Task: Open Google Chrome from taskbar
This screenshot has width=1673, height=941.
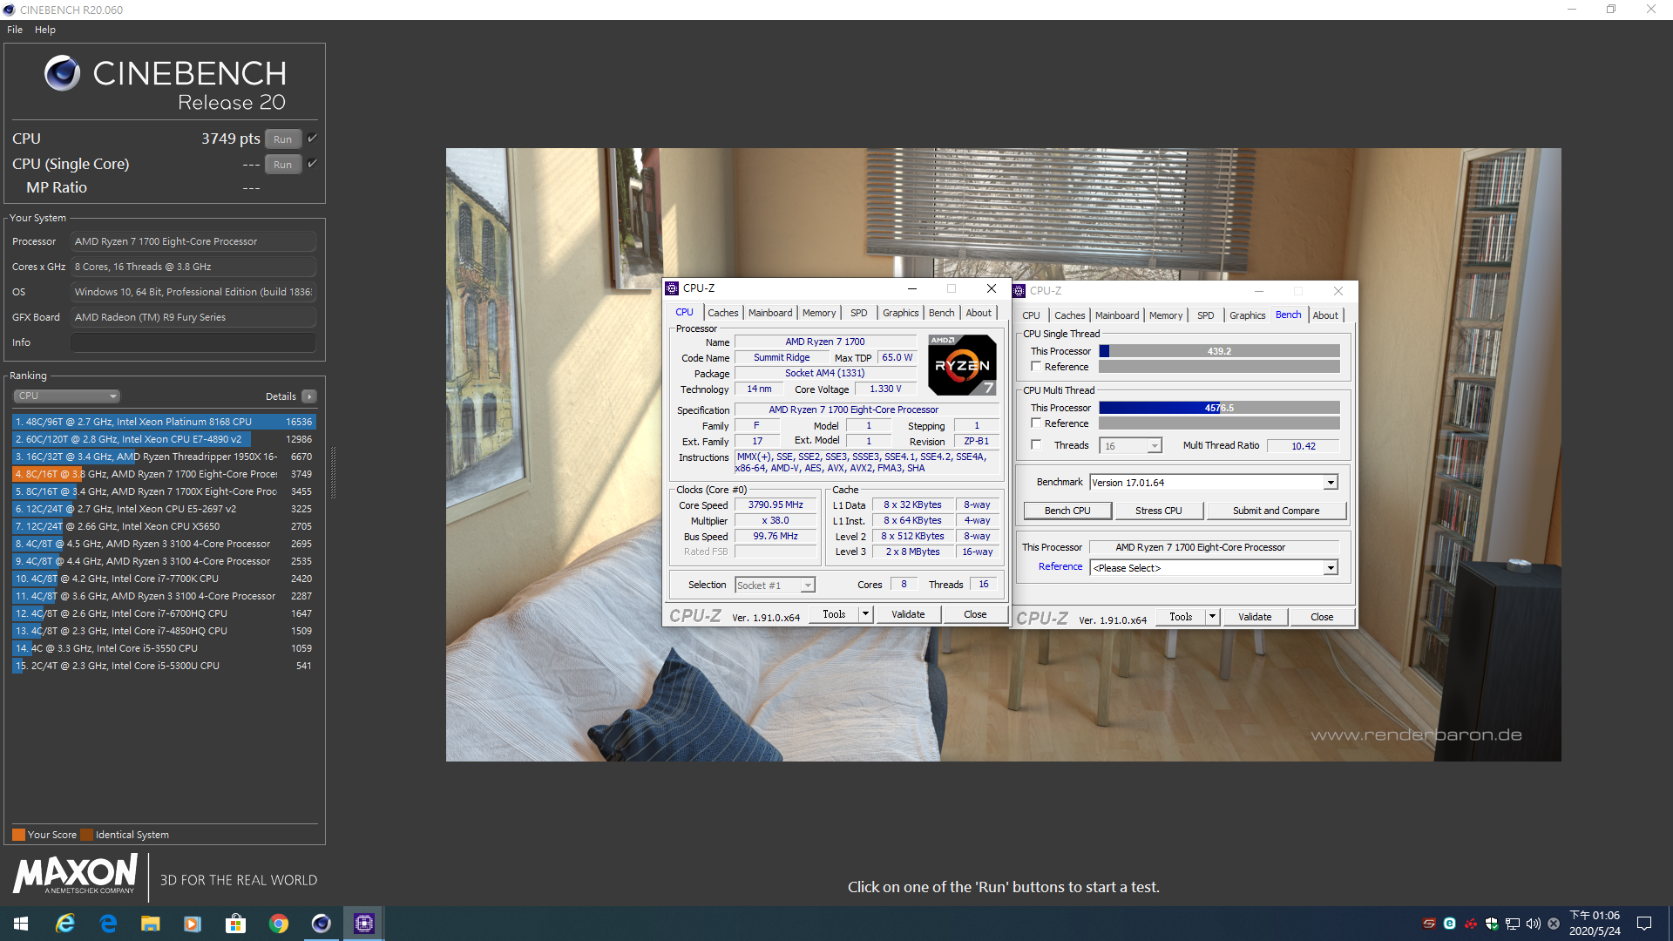Action: pyautogui.click(x=279, y=924)
